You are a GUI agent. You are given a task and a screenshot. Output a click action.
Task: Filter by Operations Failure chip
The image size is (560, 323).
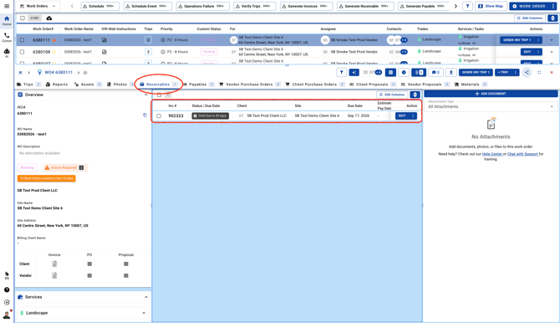(x=203, y=6)
